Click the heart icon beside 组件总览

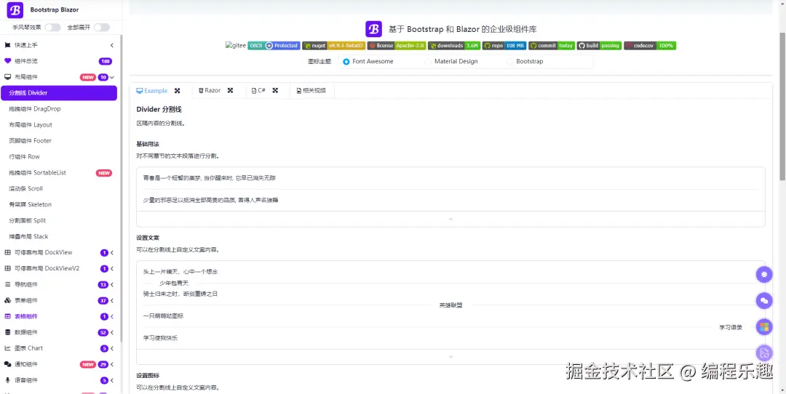point(7,61)
